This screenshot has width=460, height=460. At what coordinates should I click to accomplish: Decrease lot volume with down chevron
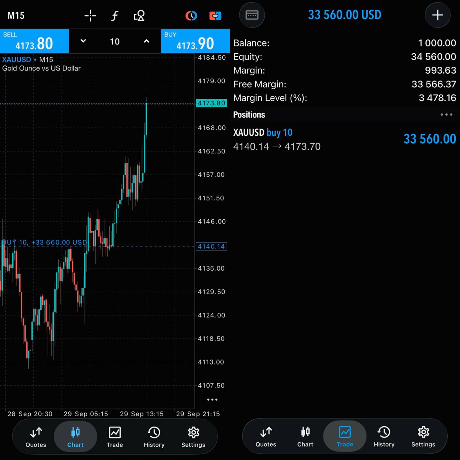83,41
